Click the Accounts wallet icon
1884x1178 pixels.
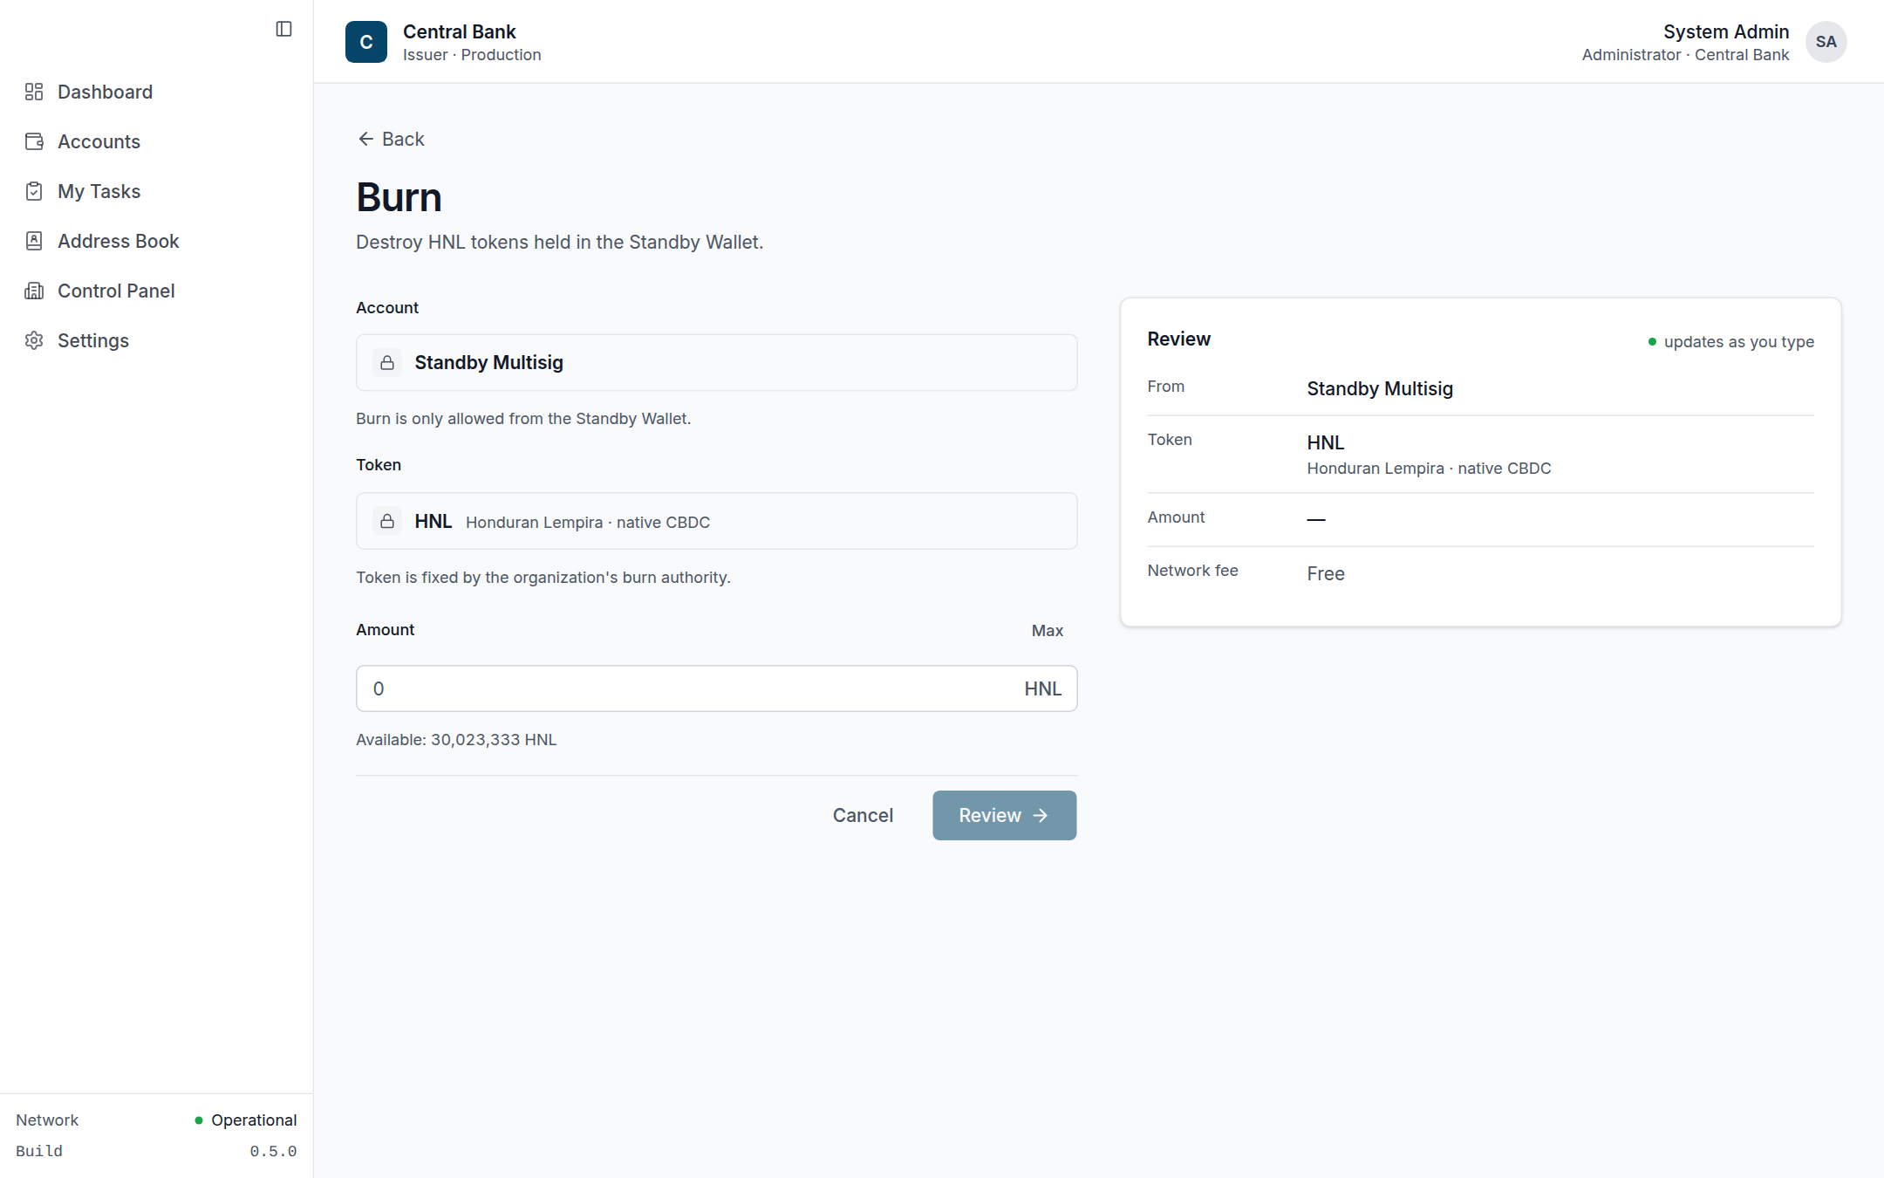pos(34,141)
